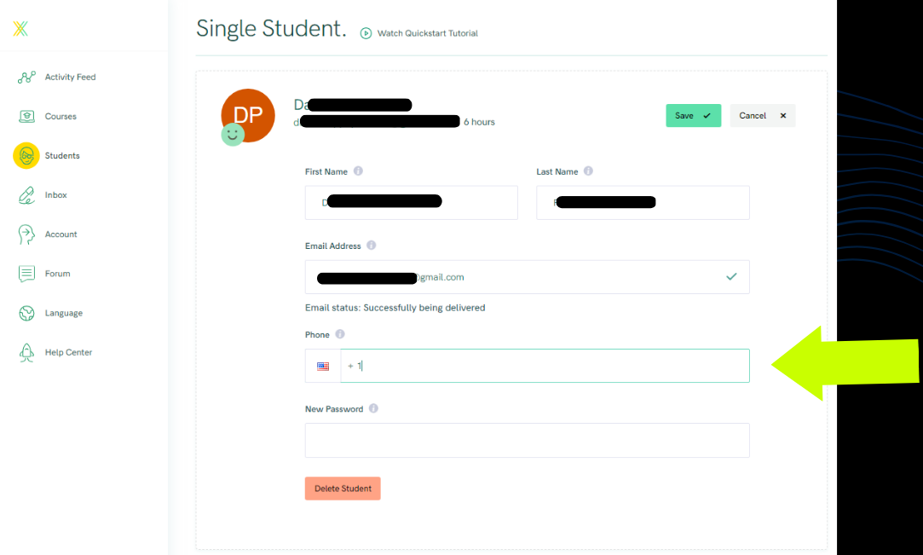The image size is (923, 555).
Task: Open the Forum icon in sidebar
Action: point(26,274)
